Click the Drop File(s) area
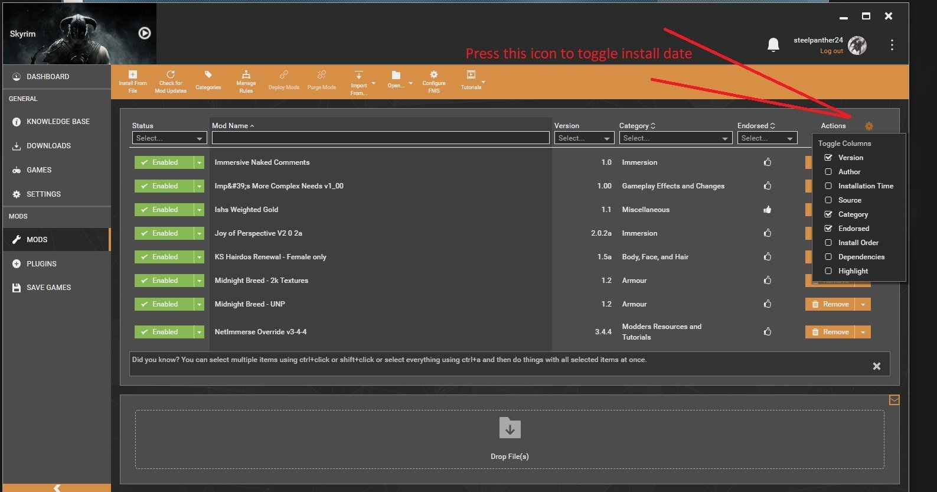 (510, 439)
